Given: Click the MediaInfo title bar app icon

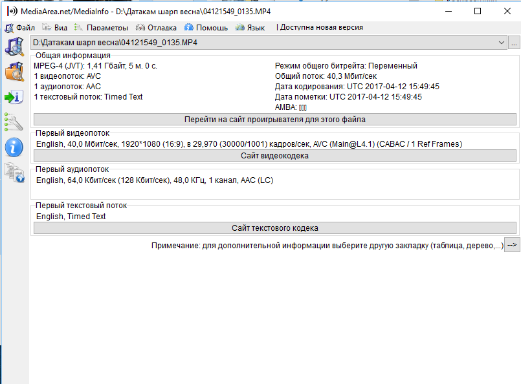Looking at the screenshot, I should 12,11.
